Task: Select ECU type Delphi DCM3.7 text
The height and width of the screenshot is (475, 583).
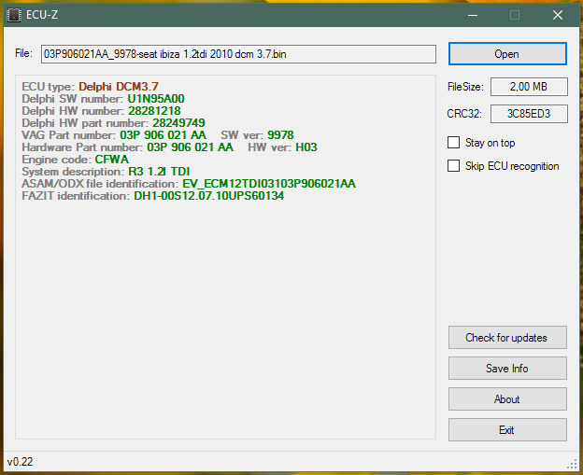Action: 119,87
